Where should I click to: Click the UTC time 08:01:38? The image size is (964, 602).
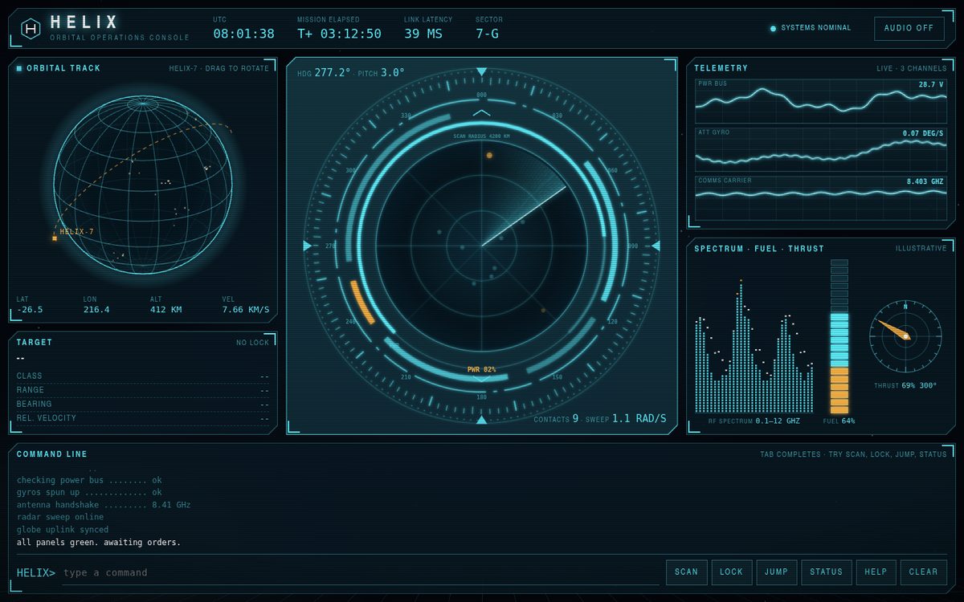[x=243, y=34]
